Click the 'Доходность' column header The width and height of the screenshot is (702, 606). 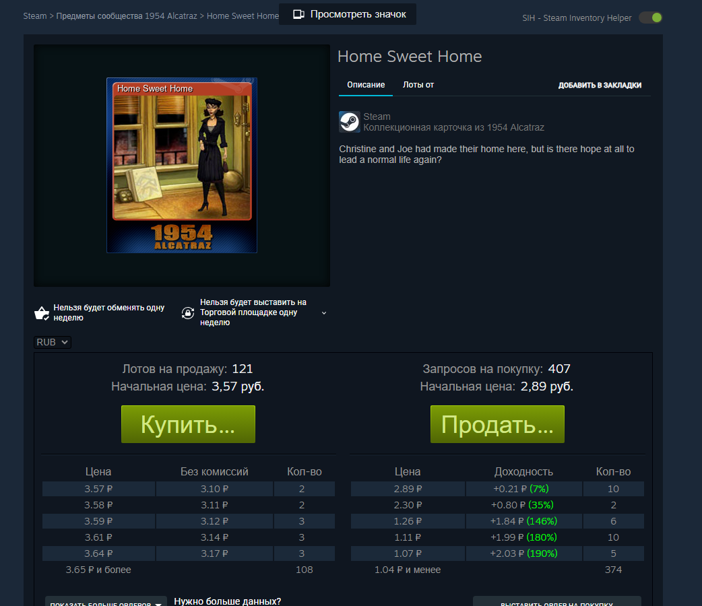524,472
